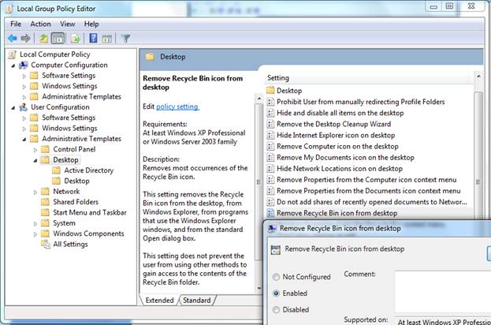Click the Setting column header

tap(368, 78)
